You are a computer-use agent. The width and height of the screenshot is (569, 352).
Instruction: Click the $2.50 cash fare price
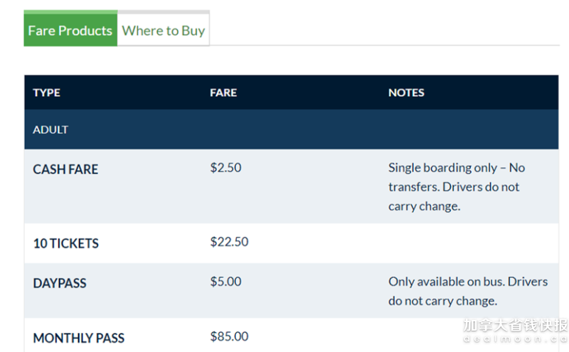pos(225,168)
